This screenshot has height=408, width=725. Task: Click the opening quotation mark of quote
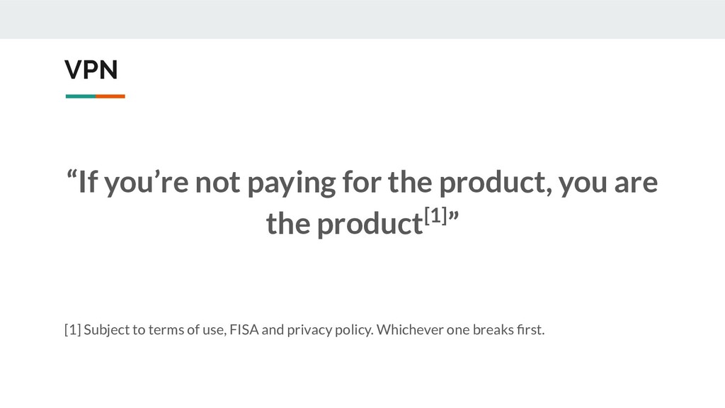pyautogui.click(x=72, y=176)
